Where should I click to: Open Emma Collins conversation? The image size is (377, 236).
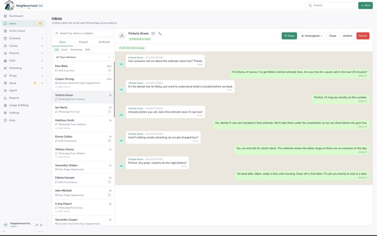click(x=83, y=139)
